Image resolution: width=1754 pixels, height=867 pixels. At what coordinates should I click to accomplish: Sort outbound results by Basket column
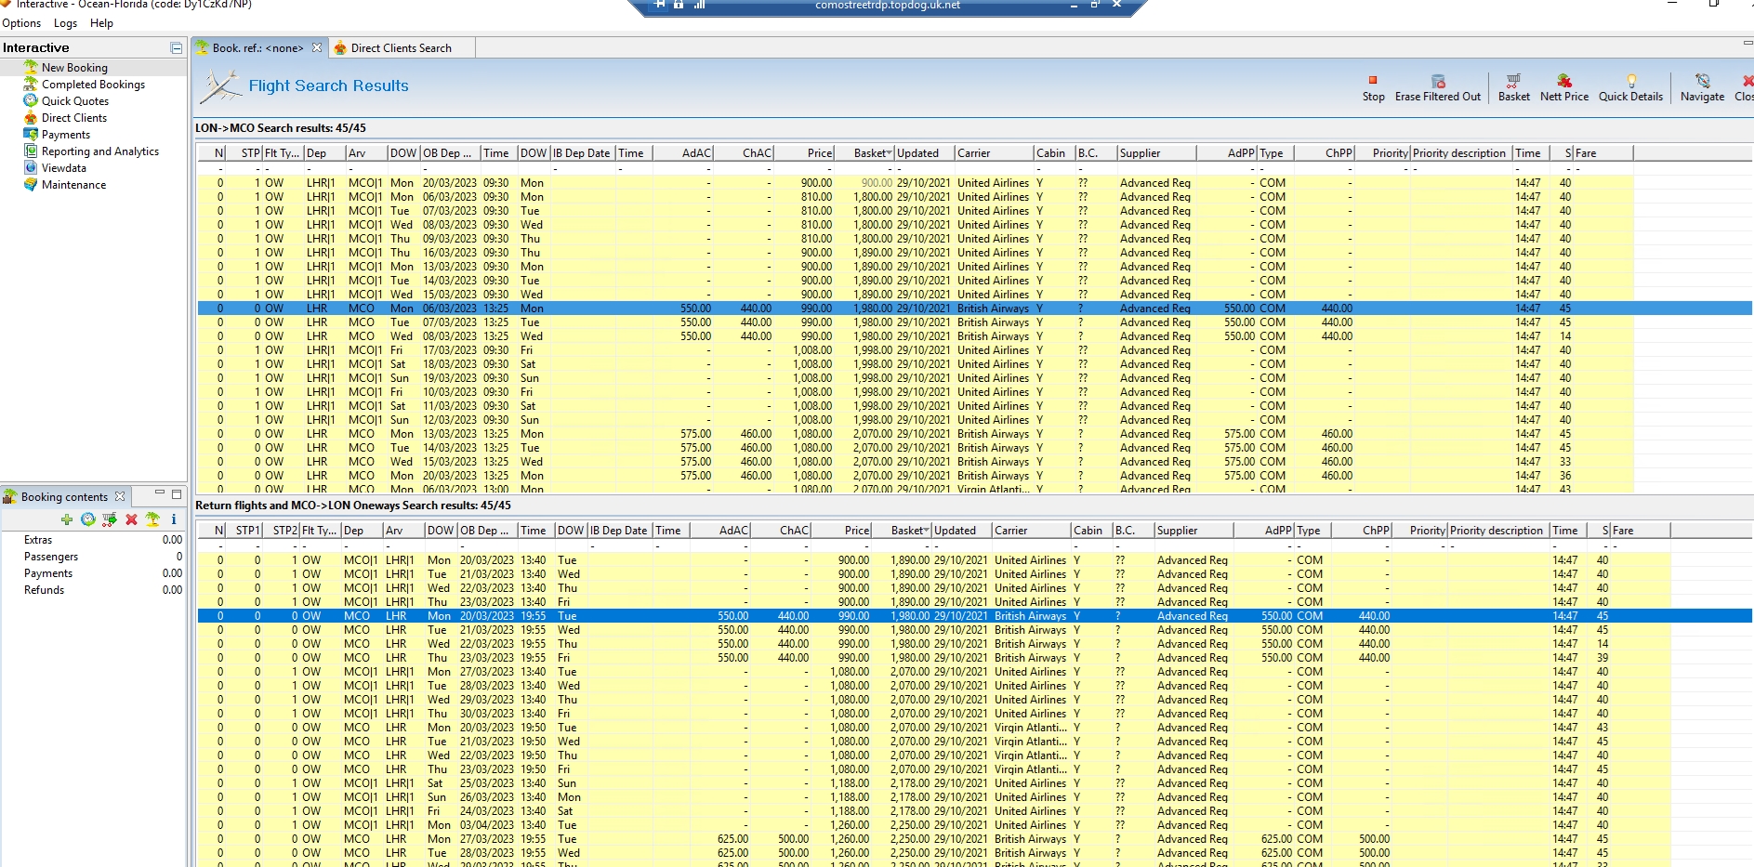coord(872,153)
